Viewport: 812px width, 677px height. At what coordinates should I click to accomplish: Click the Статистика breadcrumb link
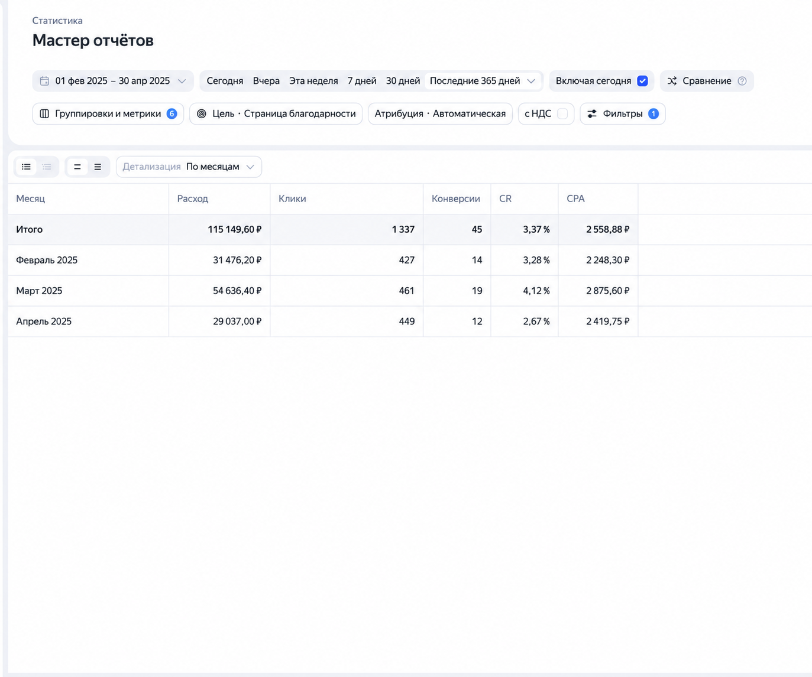coord(57,21)
